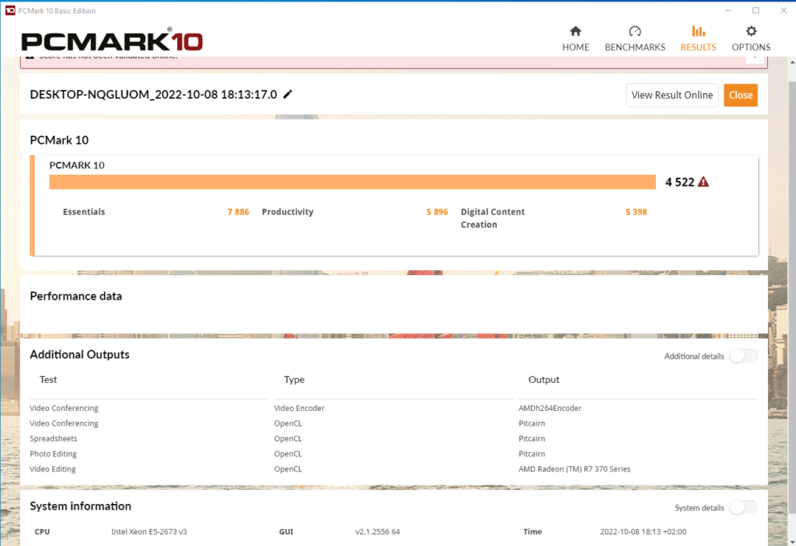Open the Home page

coord(575,39)
